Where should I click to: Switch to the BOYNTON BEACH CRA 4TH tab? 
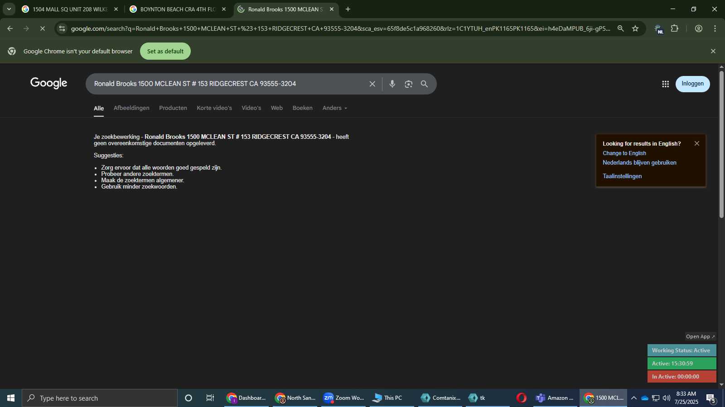(x=177, y=9)
